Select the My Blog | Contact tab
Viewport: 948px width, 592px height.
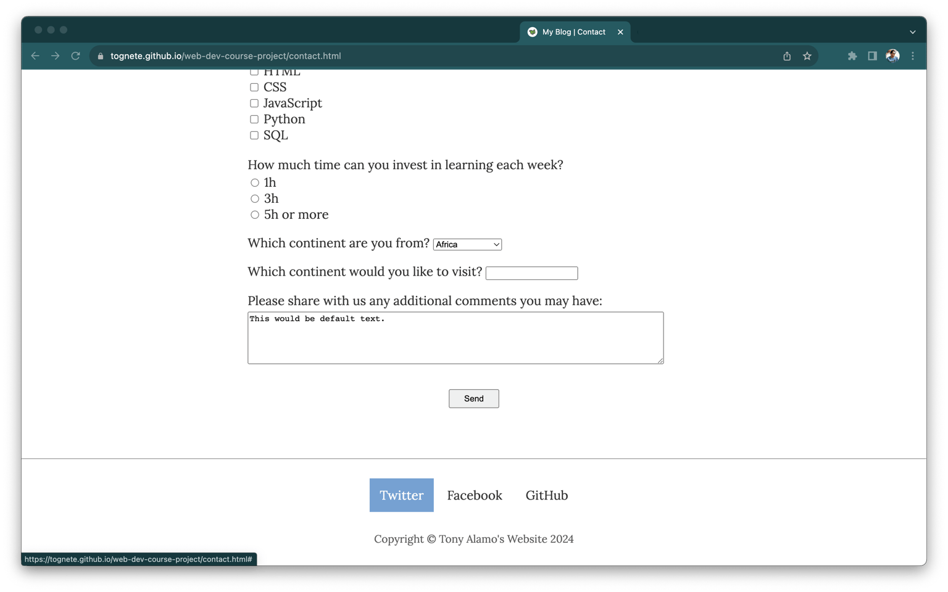(x=575, y=32)
